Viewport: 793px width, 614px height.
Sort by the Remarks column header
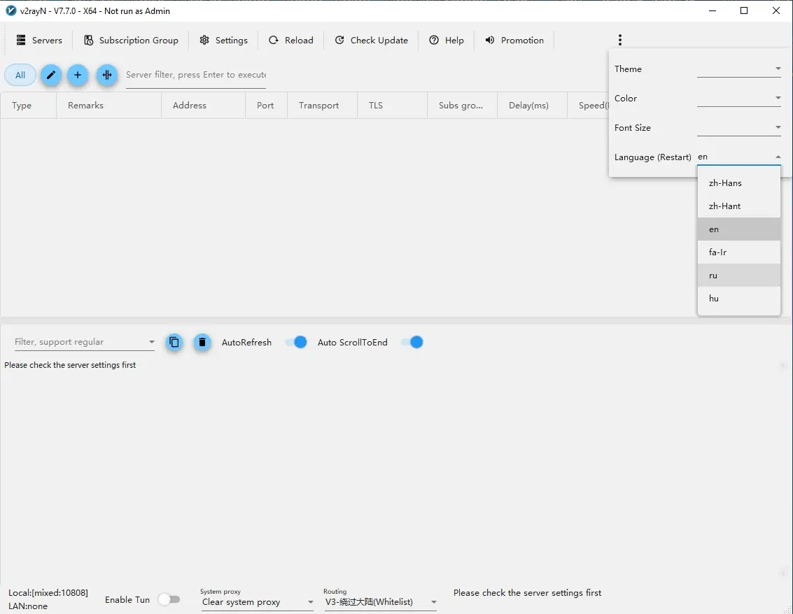108,105
